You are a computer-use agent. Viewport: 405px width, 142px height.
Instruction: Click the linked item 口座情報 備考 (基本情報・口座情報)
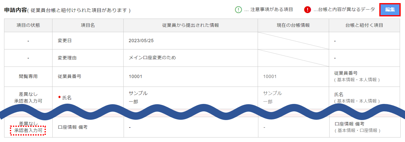357,127
